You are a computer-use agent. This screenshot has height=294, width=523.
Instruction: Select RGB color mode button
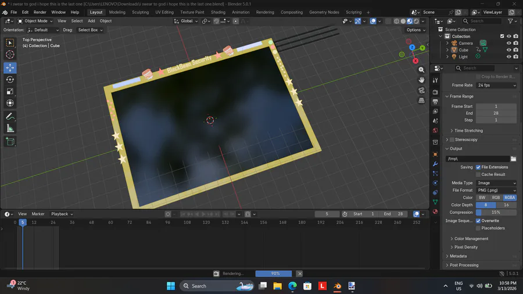click(x=496, y=198)
